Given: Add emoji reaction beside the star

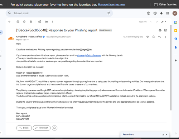Looking at the screenshot, I should pos(154,37).
